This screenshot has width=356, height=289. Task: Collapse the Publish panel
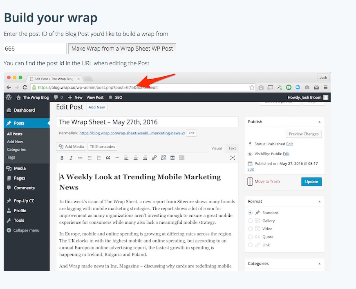(x=320, y=122)
